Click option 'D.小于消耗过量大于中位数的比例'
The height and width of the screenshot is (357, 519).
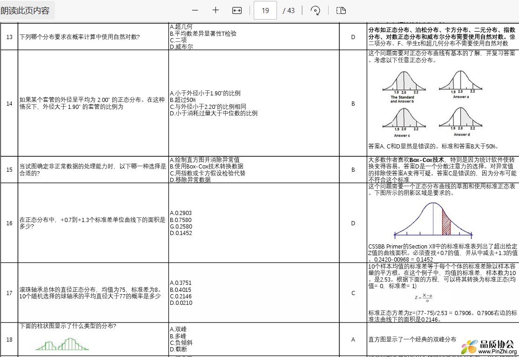coord(214,113)
